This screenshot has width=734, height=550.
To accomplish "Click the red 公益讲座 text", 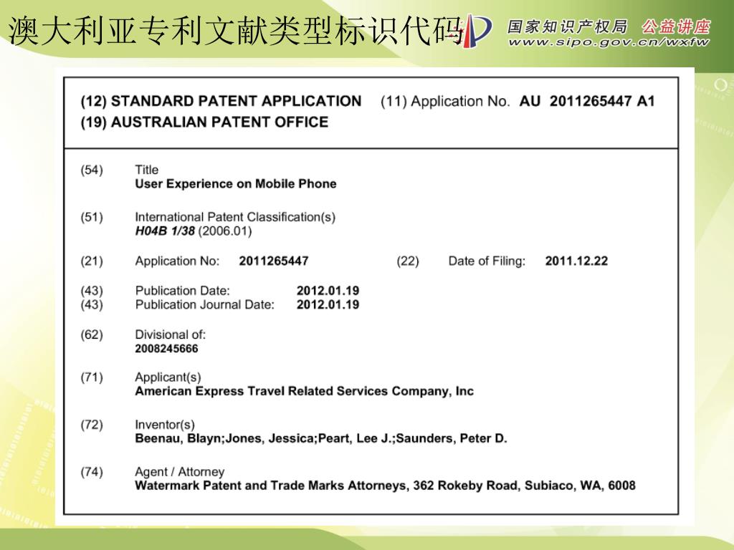I will [x=676, y=26].
